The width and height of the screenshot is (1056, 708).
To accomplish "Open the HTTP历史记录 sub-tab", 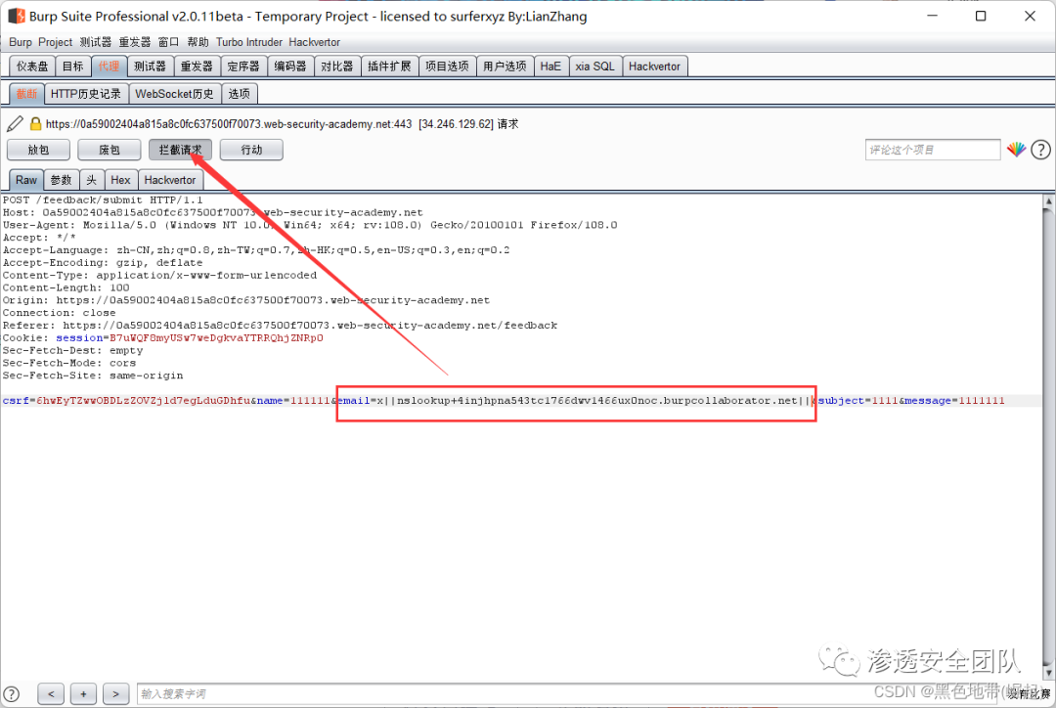I will point(85,94).
